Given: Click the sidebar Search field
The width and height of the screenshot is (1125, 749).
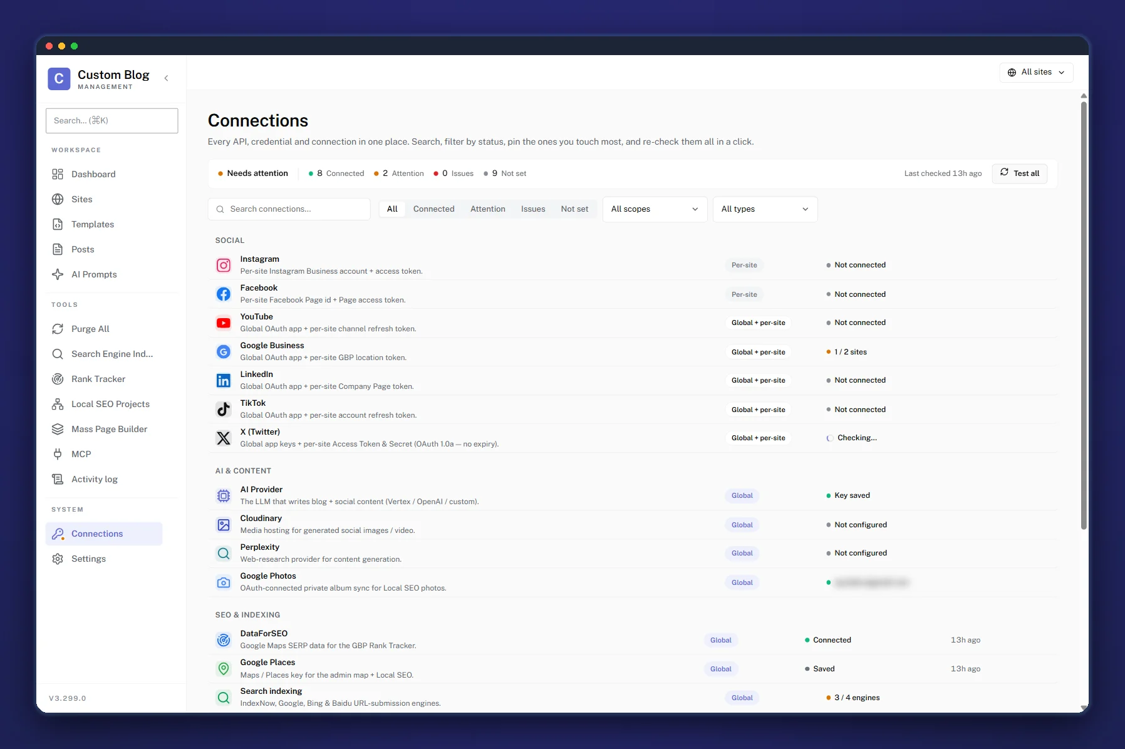Looking at the screenshot, I should pyautogui.click(x=111, y=121).
